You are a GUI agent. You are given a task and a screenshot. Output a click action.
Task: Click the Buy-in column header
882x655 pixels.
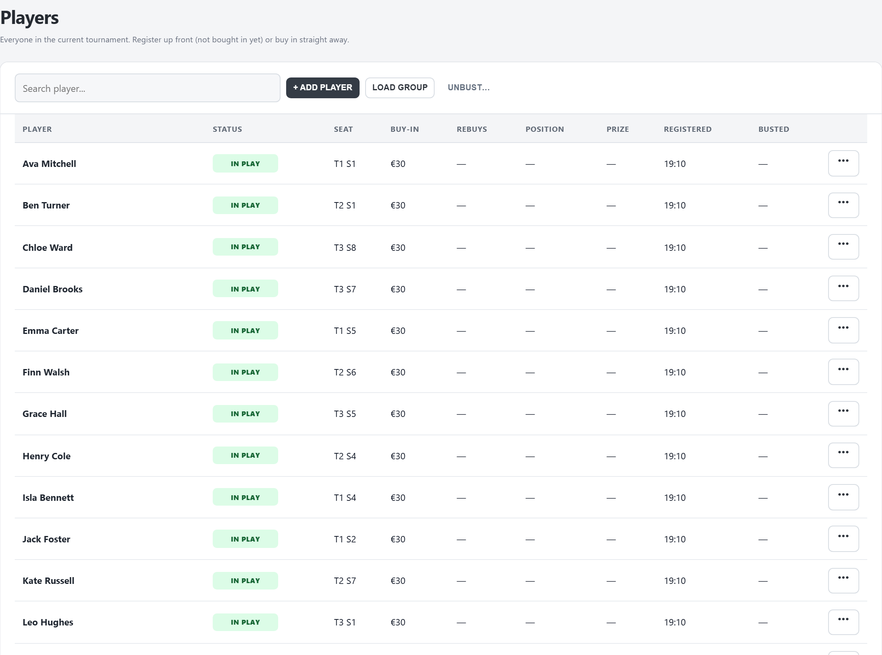[404, 129]
